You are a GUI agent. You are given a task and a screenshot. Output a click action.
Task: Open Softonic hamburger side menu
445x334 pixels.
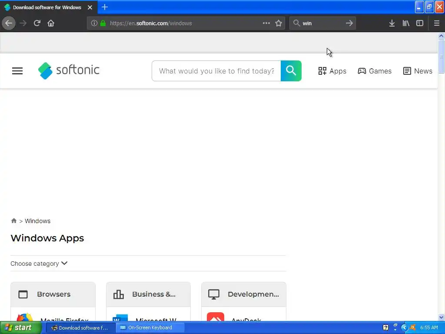(x=17, y=71)
